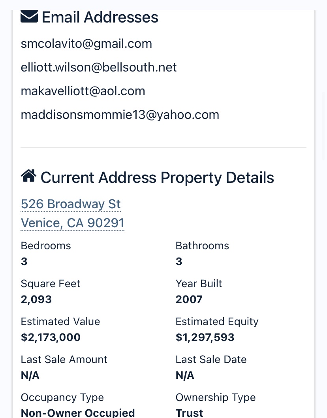The width and height of the screenshot is (327, 418).
Task: Click the Bathrooms label
Action: (202, 246)
